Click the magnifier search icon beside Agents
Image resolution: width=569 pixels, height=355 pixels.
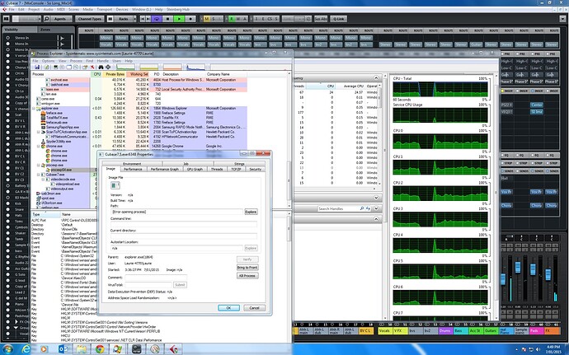pos(45,19)
